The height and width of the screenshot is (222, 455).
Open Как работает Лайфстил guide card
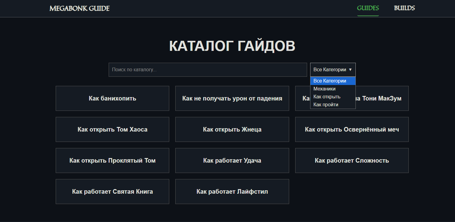pos(232,192)
